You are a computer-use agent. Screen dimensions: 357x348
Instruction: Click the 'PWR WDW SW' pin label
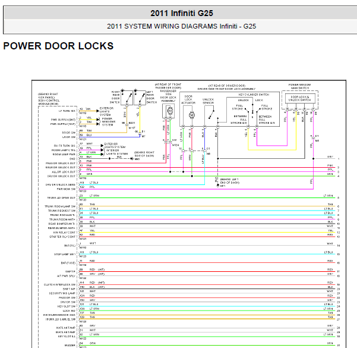(x=66, y=189)
